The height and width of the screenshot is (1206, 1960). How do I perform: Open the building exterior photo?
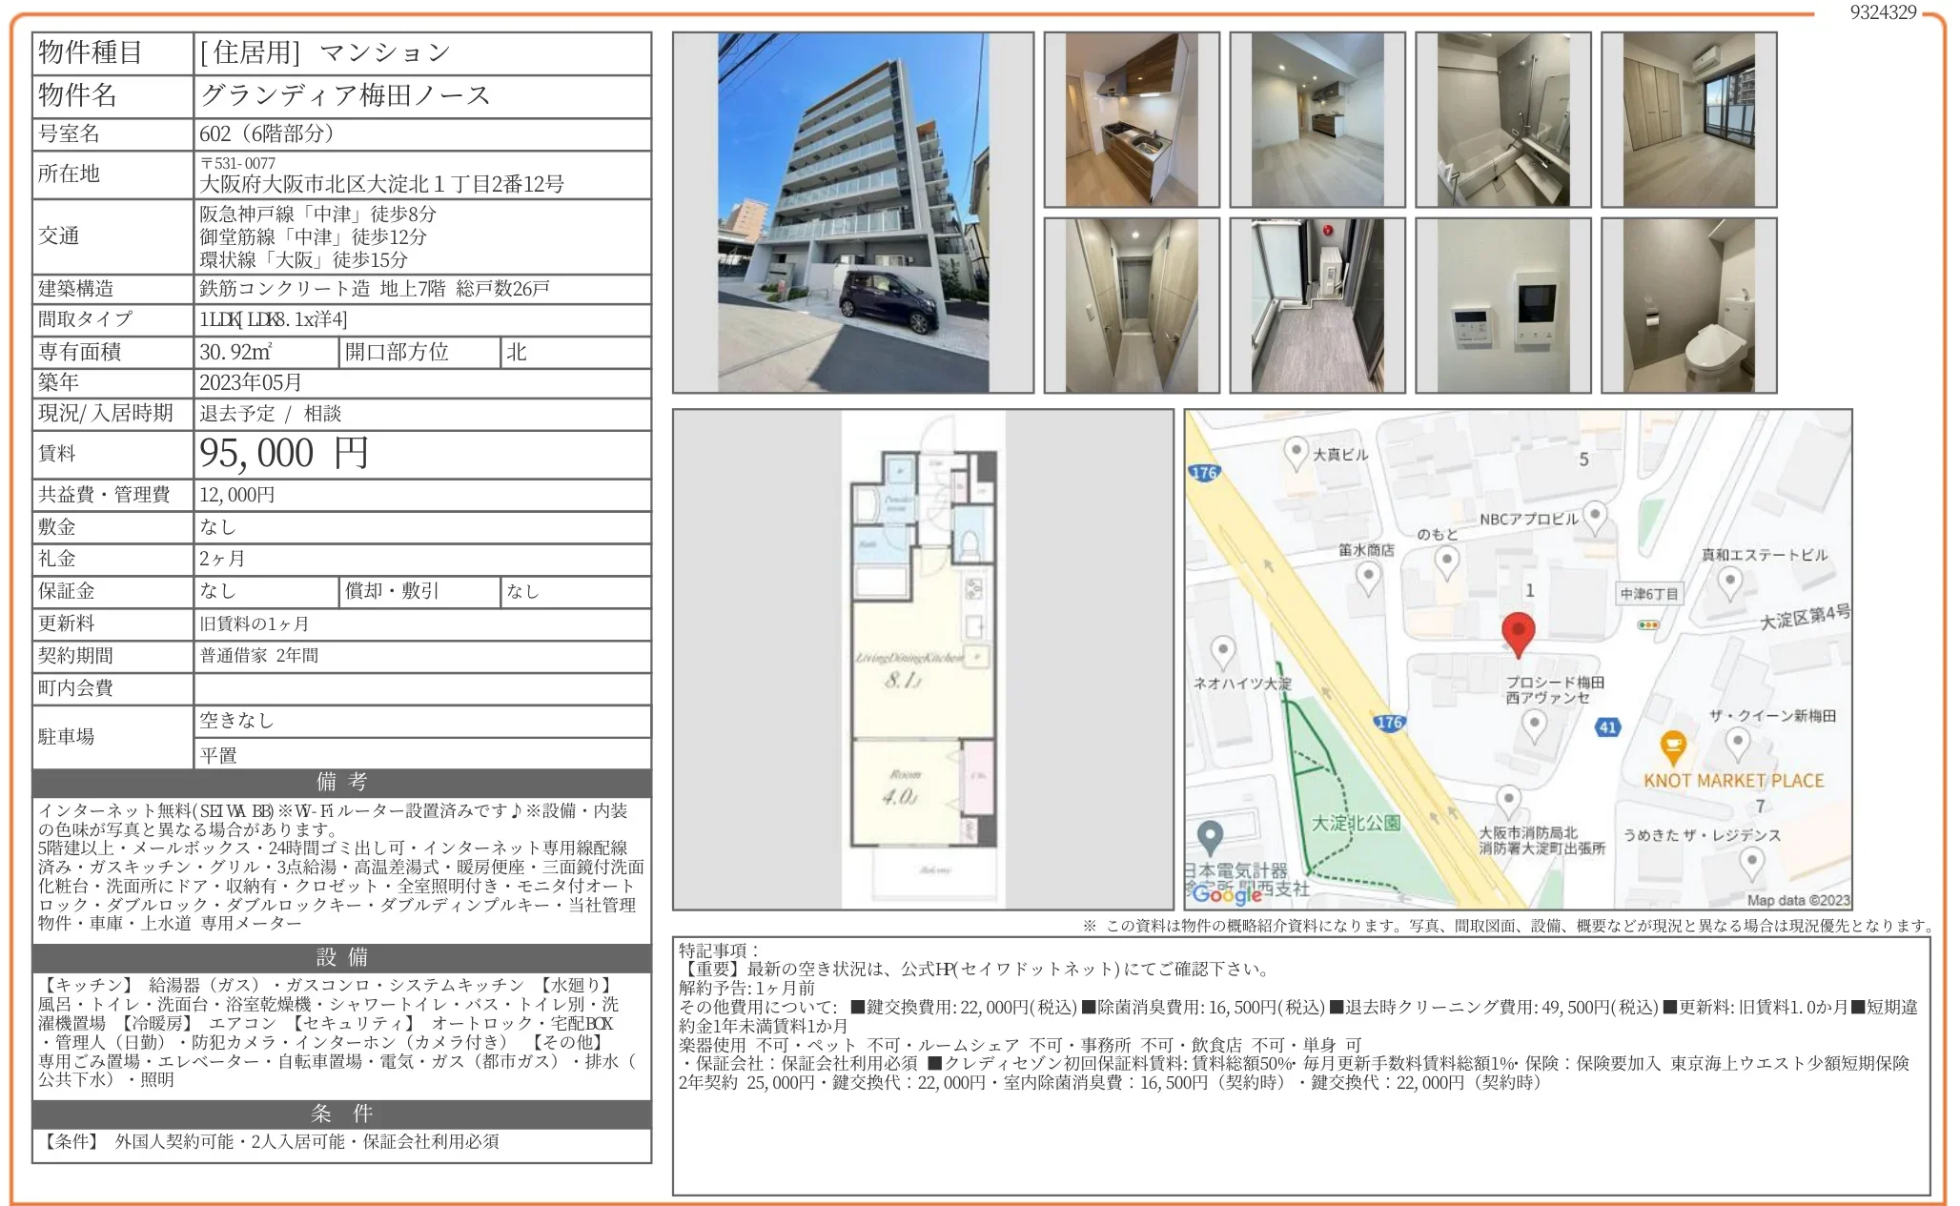[x=852, y=213]
